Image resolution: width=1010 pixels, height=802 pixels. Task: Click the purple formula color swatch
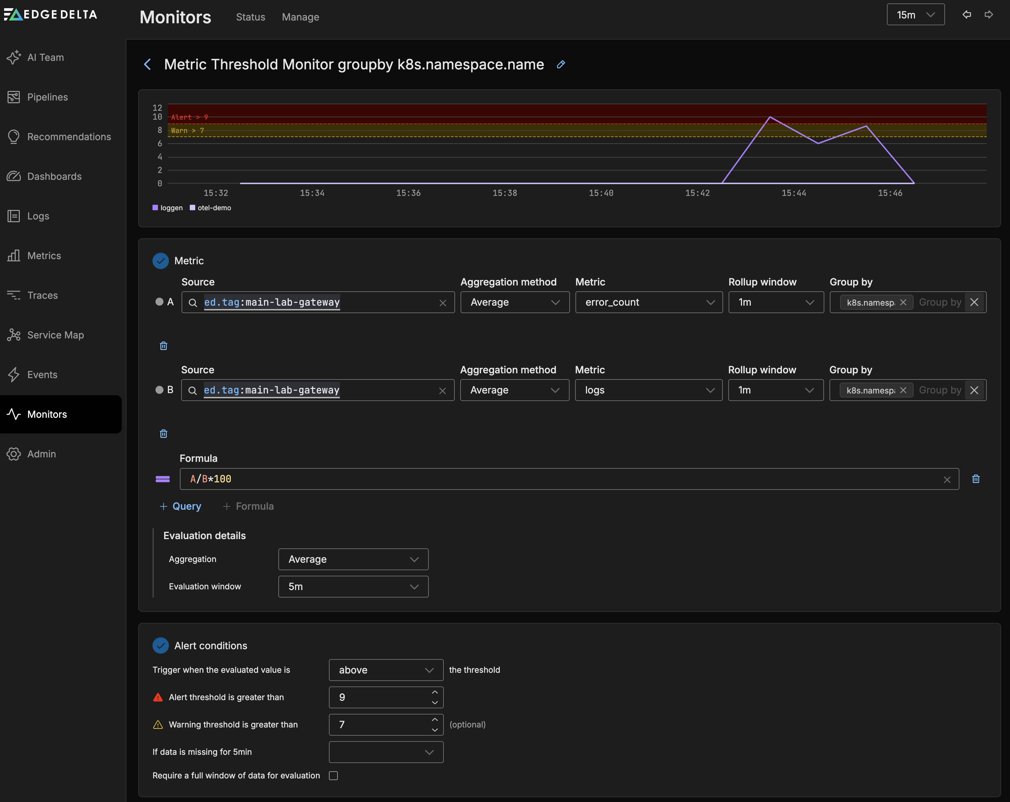point(162,479)
